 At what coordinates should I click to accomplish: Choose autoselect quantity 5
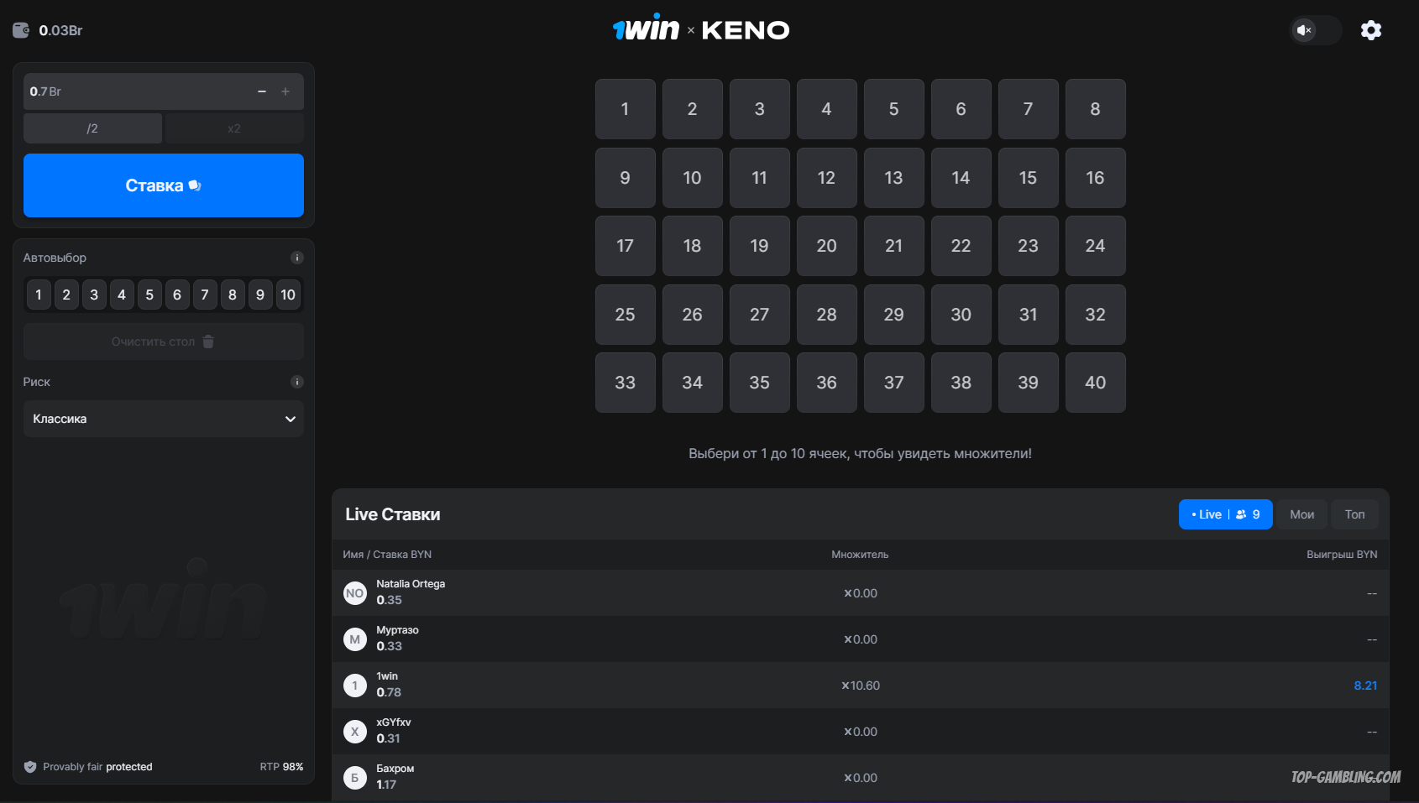point(149,295)
